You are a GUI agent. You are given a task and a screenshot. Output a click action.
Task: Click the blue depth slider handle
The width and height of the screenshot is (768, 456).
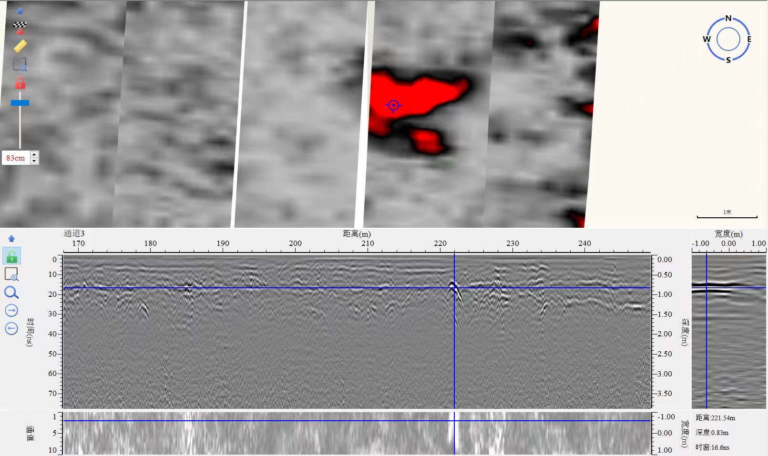coord(20,103)
